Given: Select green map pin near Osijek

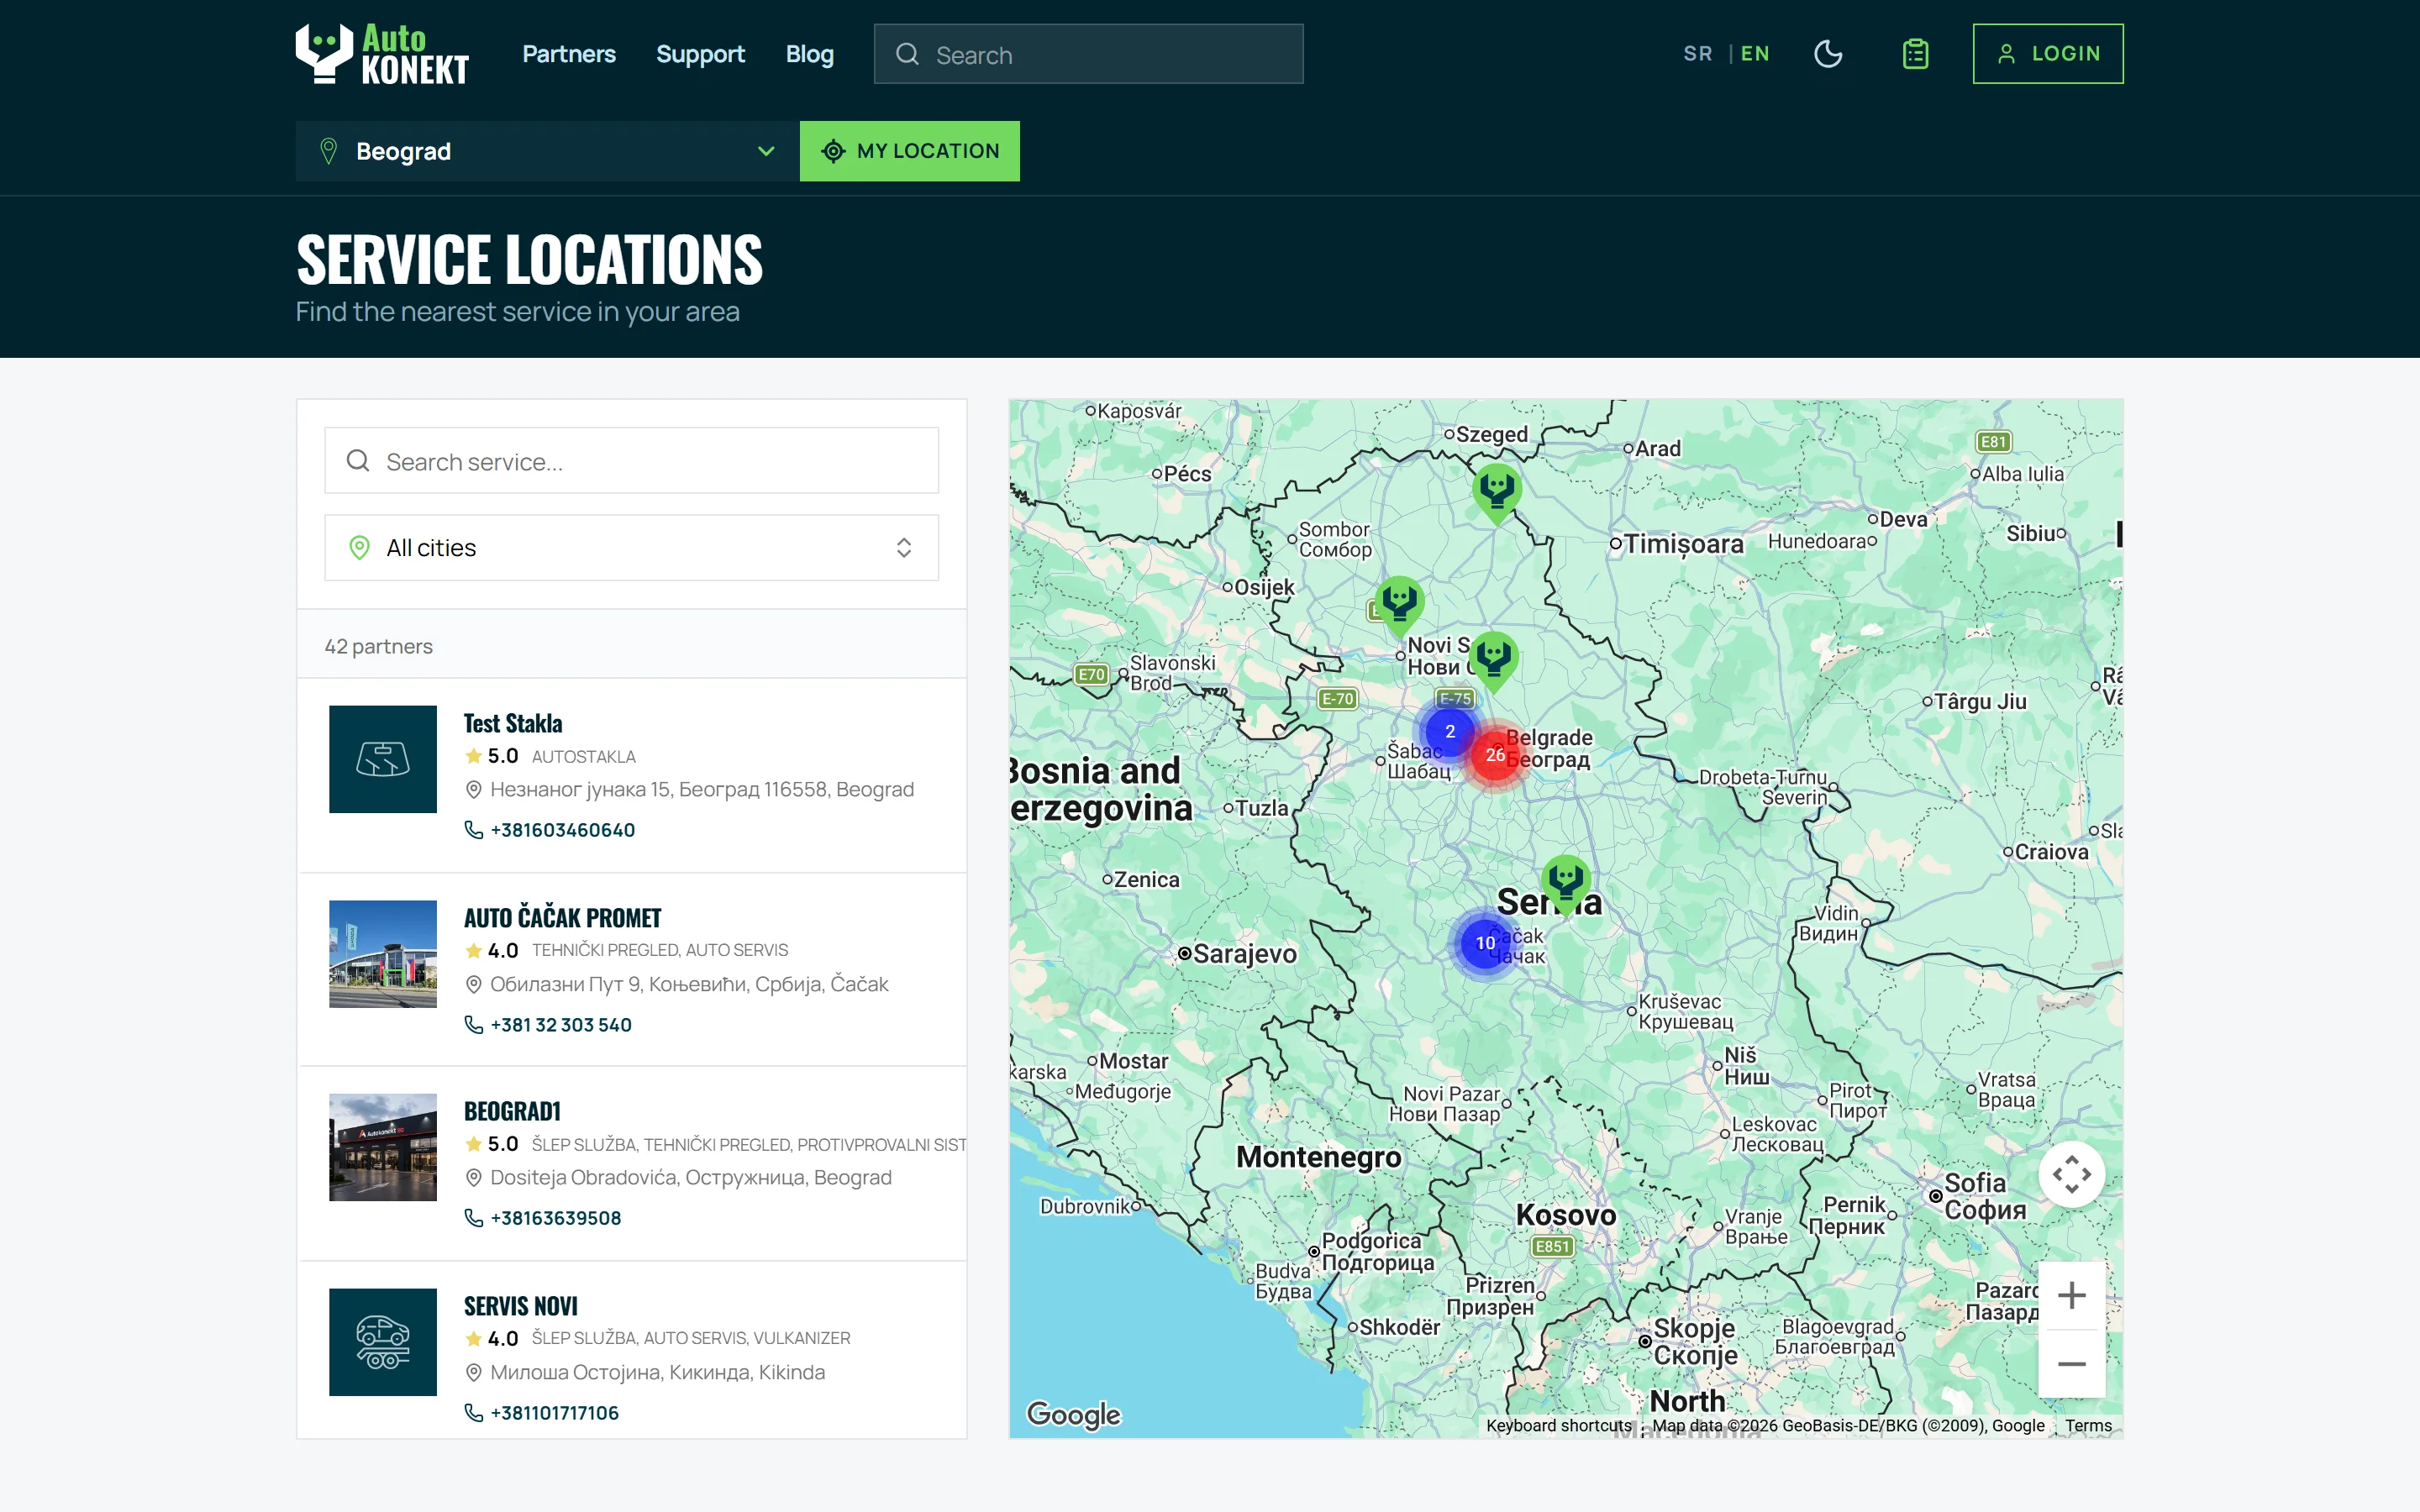Looking at the screenshot, I should coord(1400,605).
